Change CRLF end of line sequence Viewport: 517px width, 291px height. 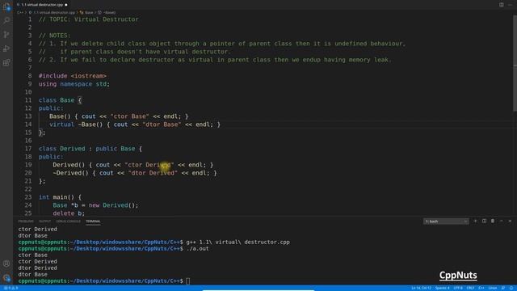(x=470, y=288)
